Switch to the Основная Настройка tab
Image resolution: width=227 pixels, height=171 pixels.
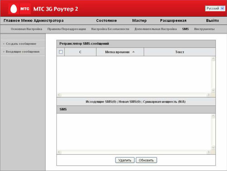point(26,29)
